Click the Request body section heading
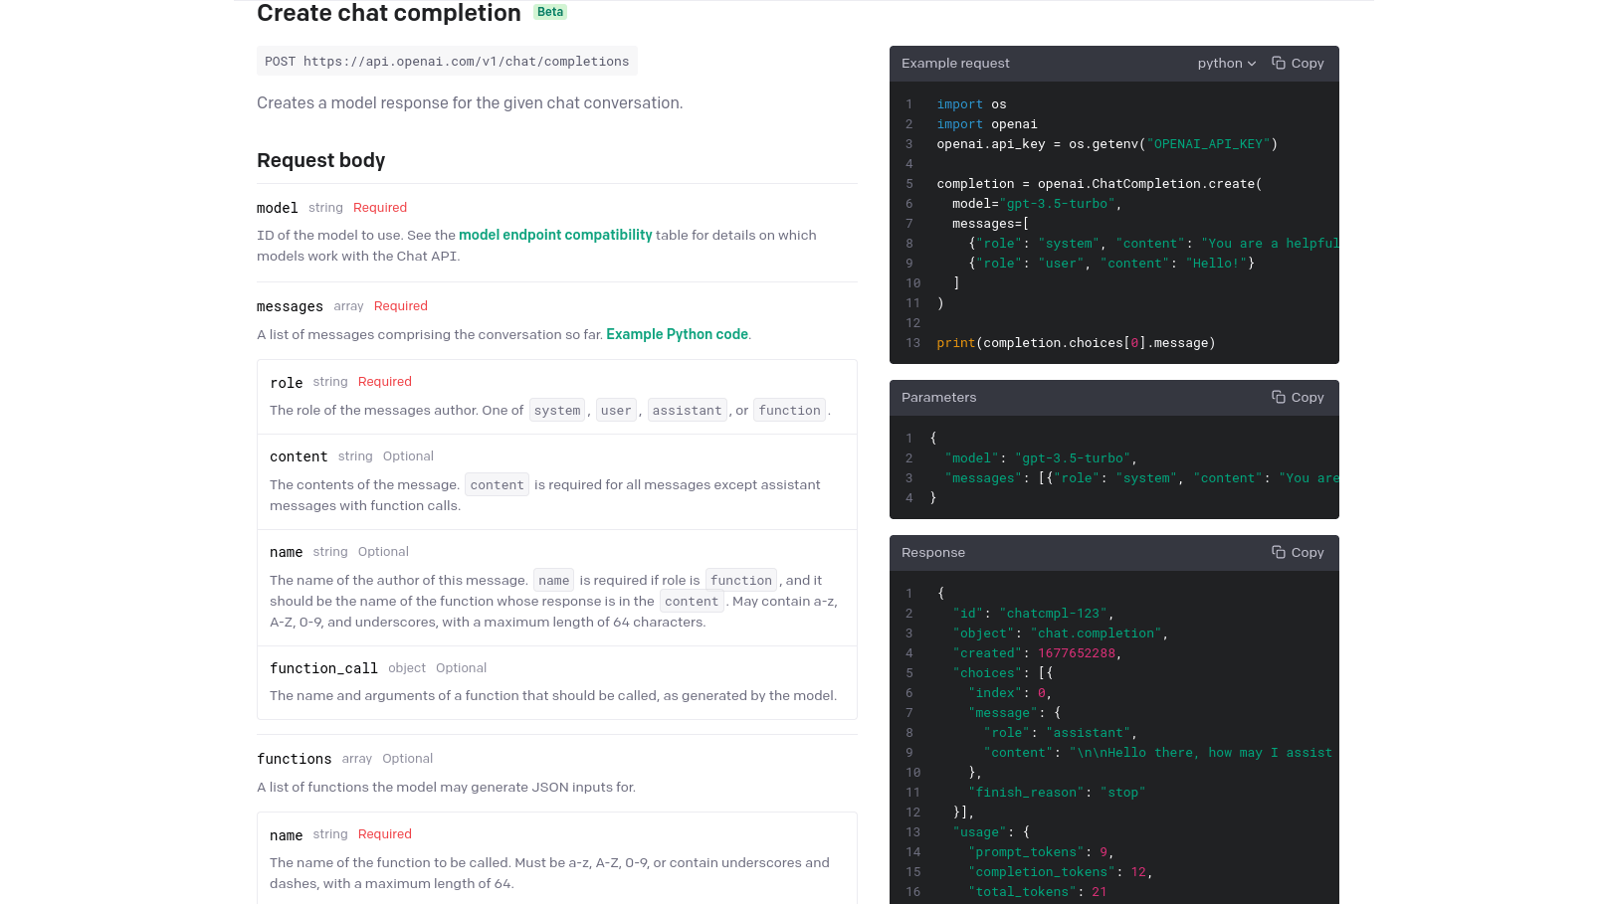 click(x=320, y=160)
